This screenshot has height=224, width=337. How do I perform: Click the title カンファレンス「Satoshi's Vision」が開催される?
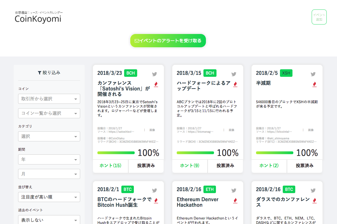pyautogui.click(x=124, y=88)
